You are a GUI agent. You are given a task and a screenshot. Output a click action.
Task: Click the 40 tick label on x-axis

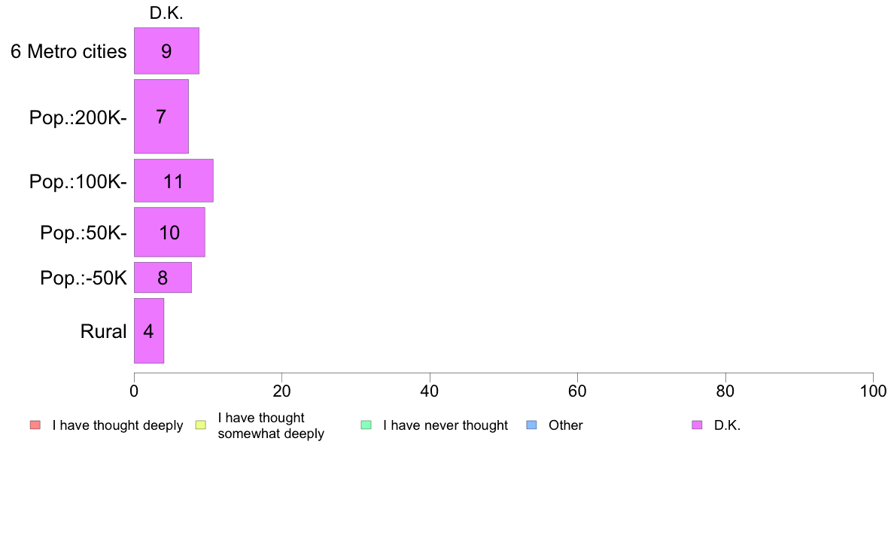pyautogui.click(x=430, y=391)
